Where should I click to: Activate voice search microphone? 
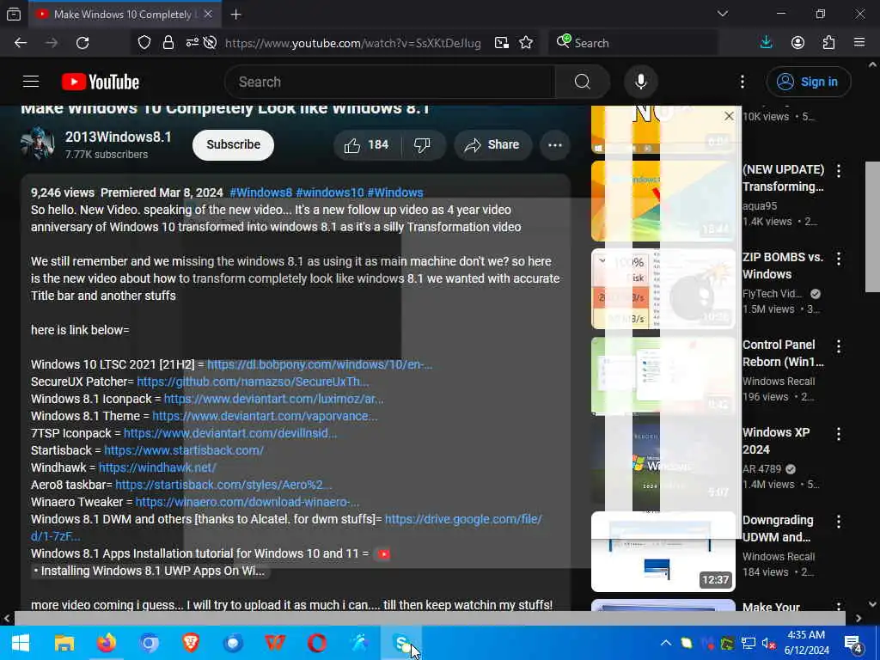point(640,82)
